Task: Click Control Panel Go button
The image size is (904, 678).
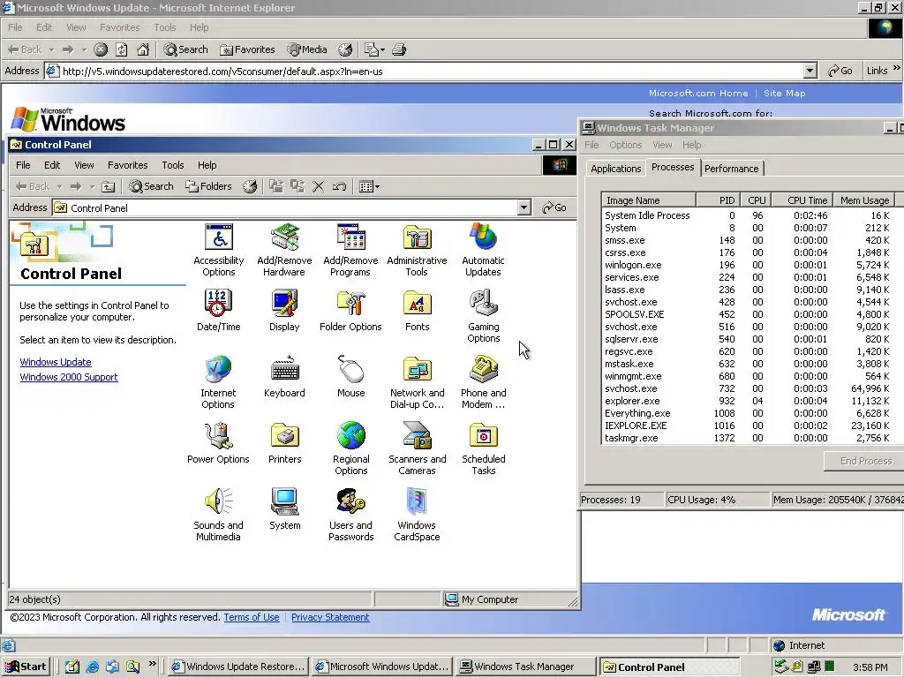Action: click(x=554, y=207)
